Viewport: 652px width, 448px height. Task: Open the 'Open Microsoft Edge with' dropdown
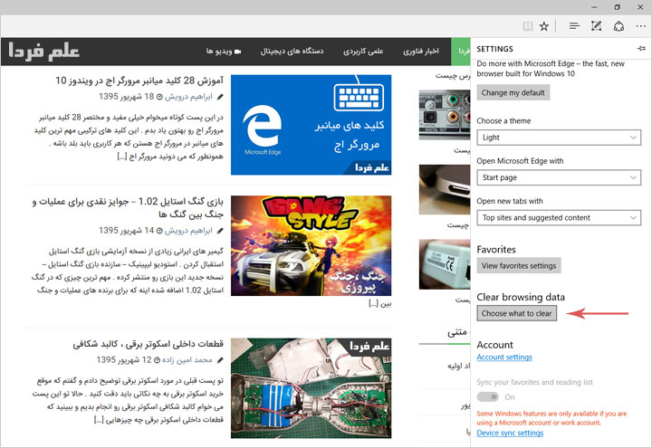559,177
